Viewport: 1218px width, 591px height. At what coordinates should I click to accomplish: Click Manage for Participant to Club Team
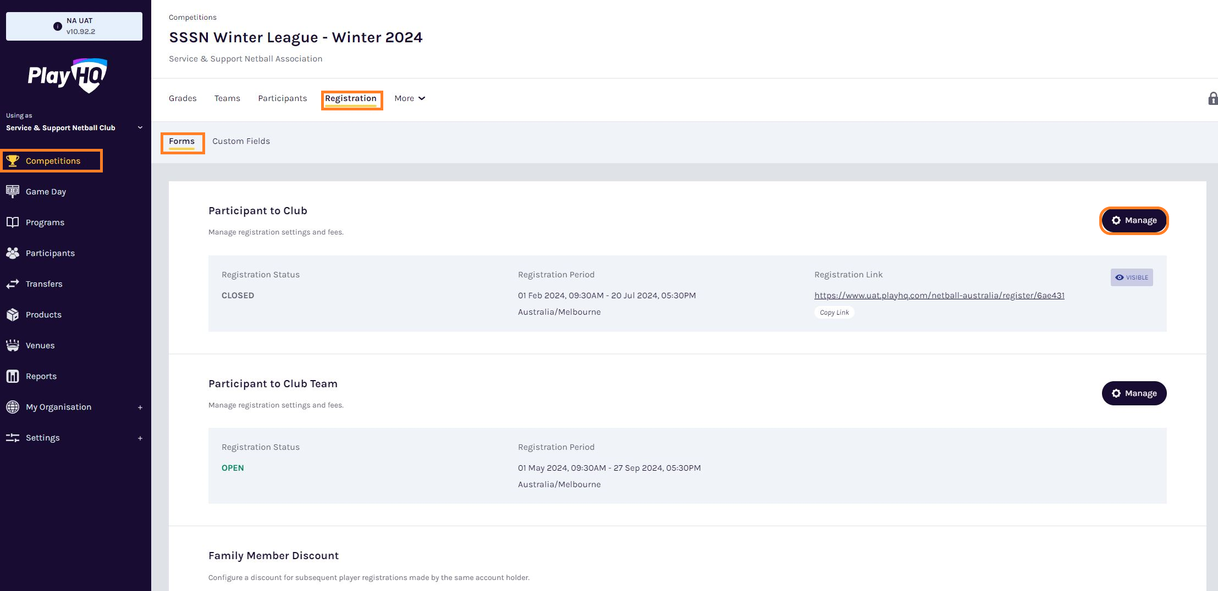(x=1134, y=393)
